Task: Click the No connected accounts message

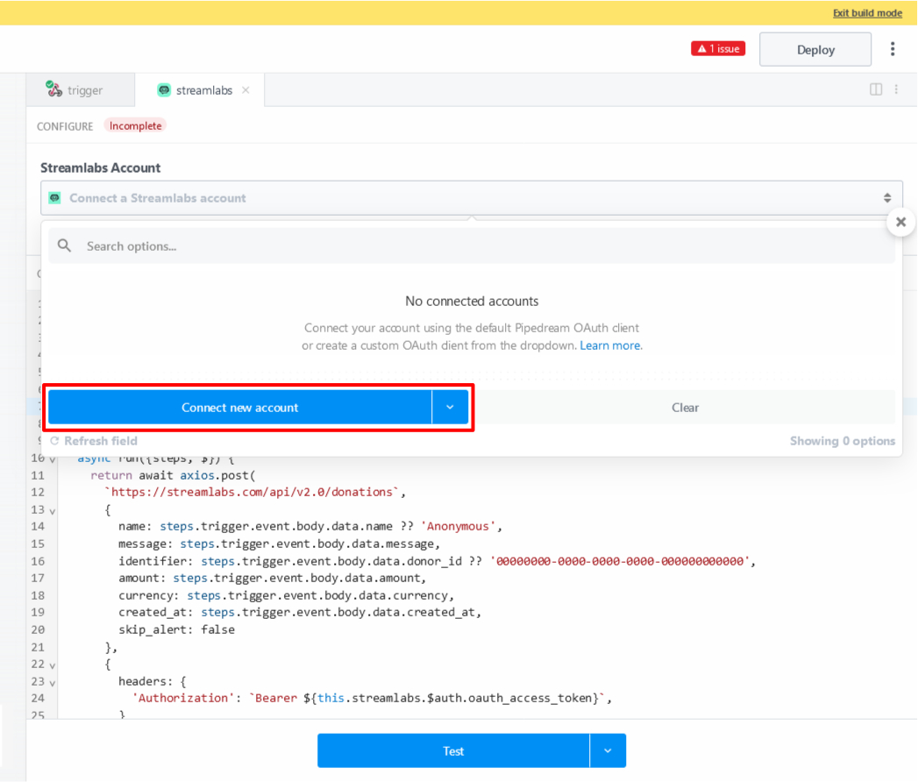Action: pos(472,301)
